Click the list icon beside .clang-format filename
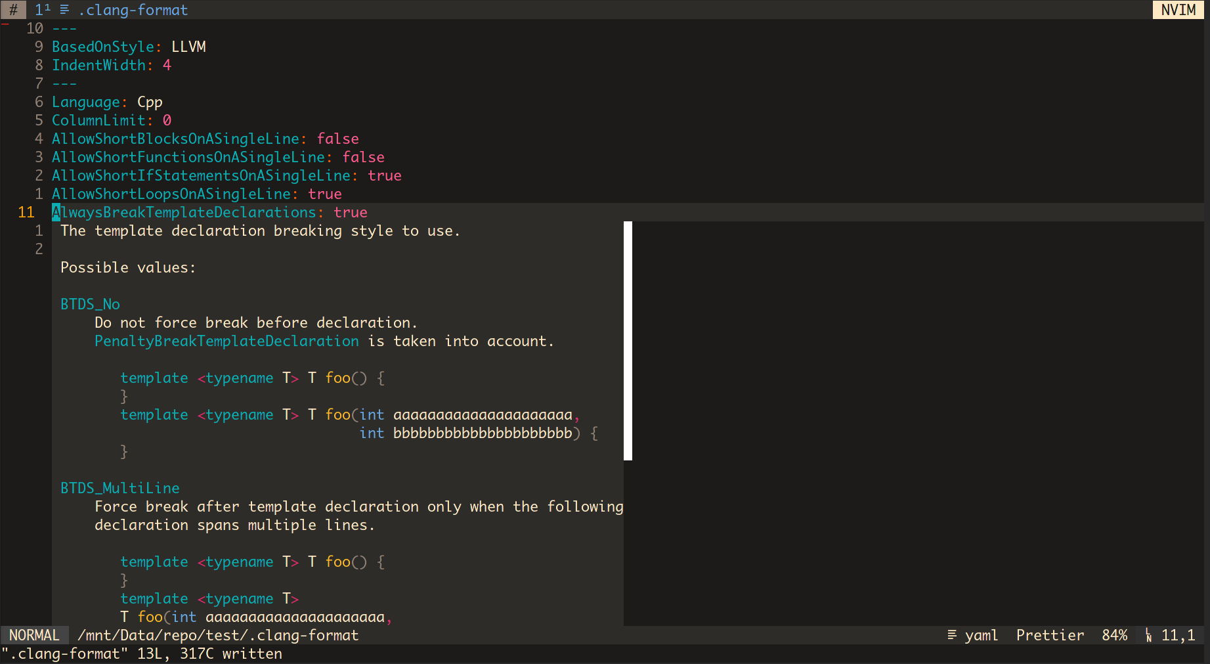 (64, 10)
